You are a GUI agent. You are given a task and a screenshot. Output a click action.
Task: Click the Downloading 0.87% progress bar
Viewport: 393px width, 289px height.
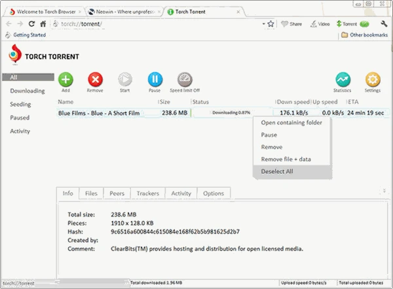click(231, 113)
